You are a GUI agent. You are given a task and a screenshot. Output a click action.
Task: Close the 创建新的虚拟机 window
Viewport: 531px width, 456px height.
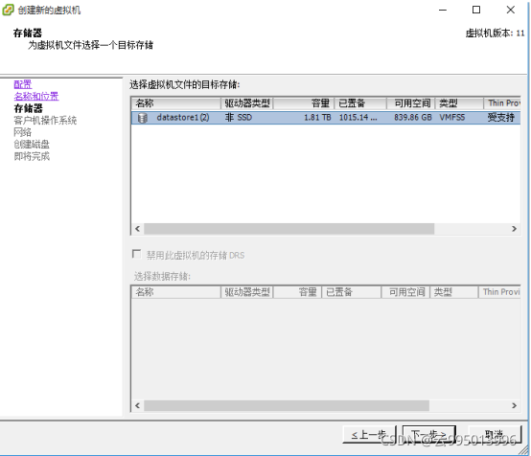pyautogui.click(x=510, y=10)
